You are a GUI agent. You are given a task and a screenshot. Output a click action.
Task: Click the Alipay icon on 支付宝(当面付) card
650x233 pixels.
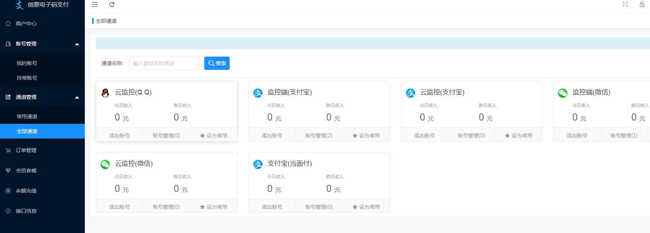[x=258, y=164]
